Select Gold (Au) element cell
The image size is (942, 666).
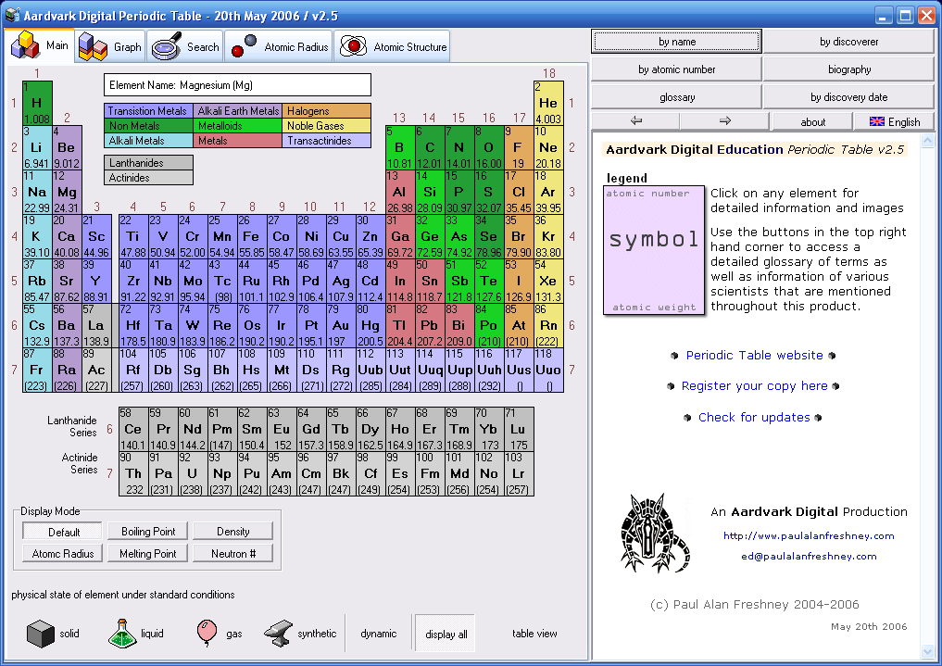(341, 325)
